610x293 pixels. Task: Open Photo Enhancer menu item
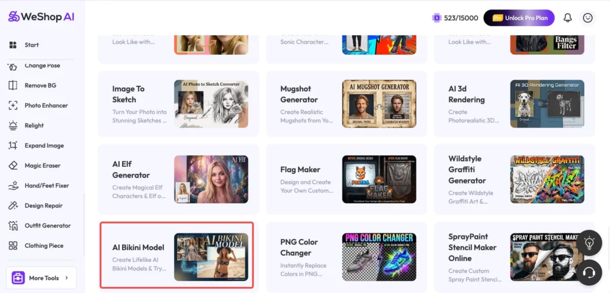(x=42, y=105)
